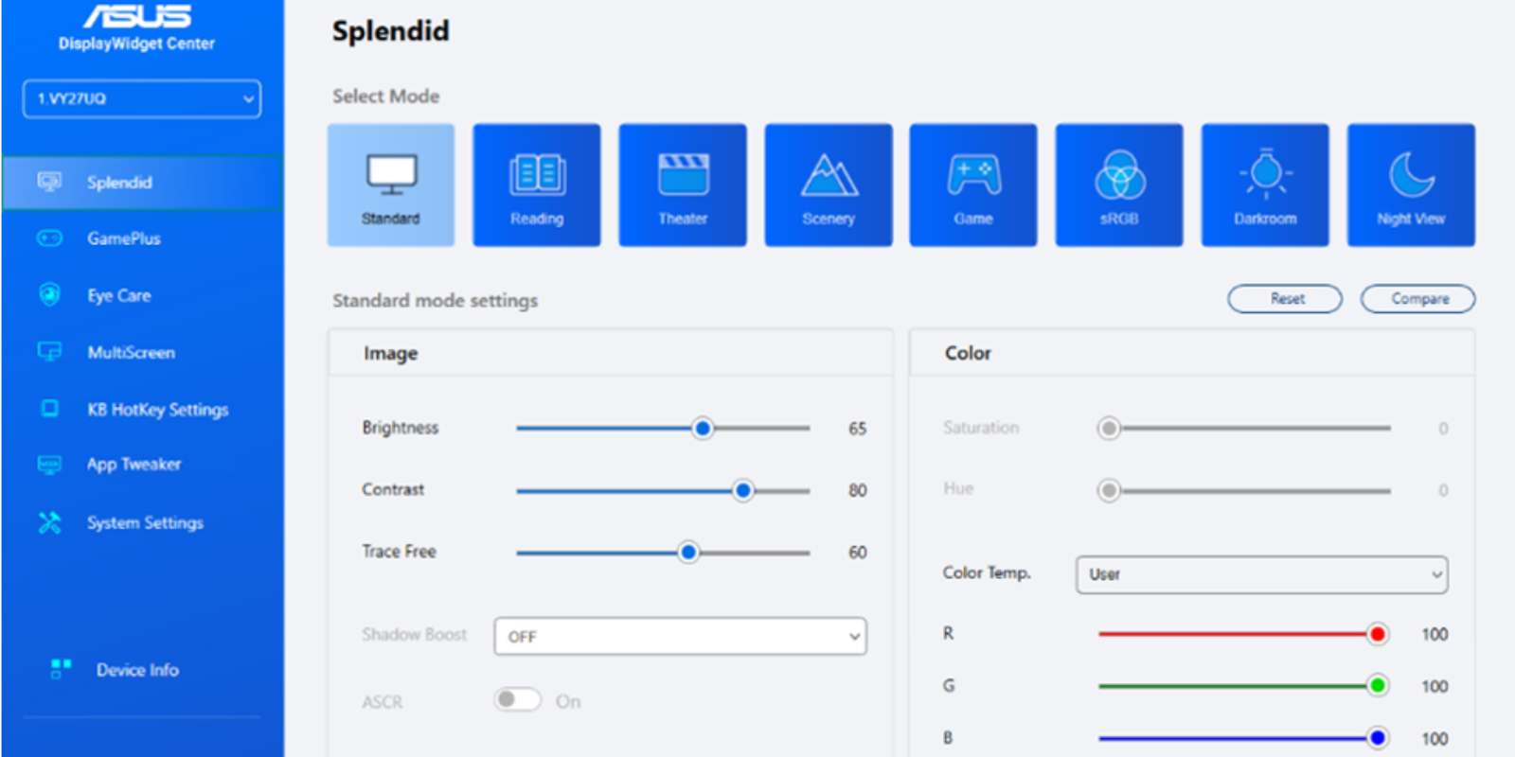
Task: Navigate to MultiScreen label
Action: click(x=132, y=352)
